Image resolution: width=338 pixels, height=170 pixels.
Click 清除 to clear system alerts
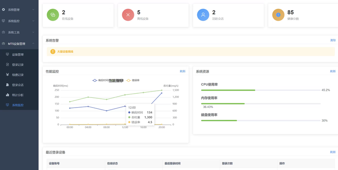(333, 40)
